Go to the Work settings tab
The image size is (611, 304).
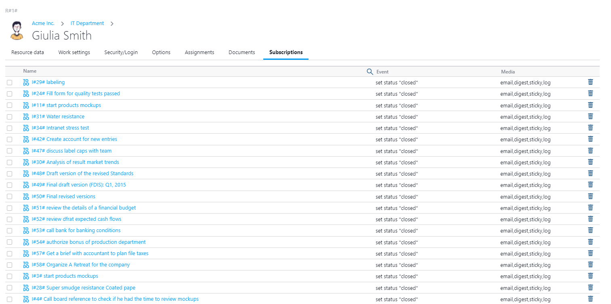point(74,52)
